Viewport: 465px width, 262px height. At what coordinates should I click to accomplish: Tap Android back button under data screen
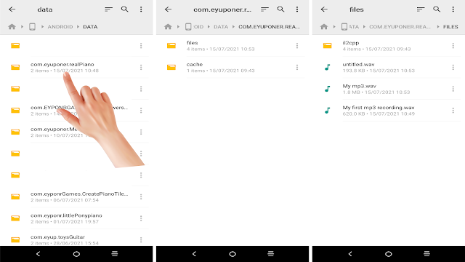point(38,254)
